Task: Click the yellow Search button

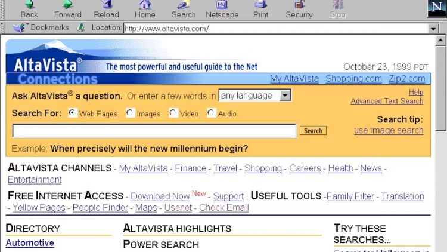Action: click(x=313, y=131)
